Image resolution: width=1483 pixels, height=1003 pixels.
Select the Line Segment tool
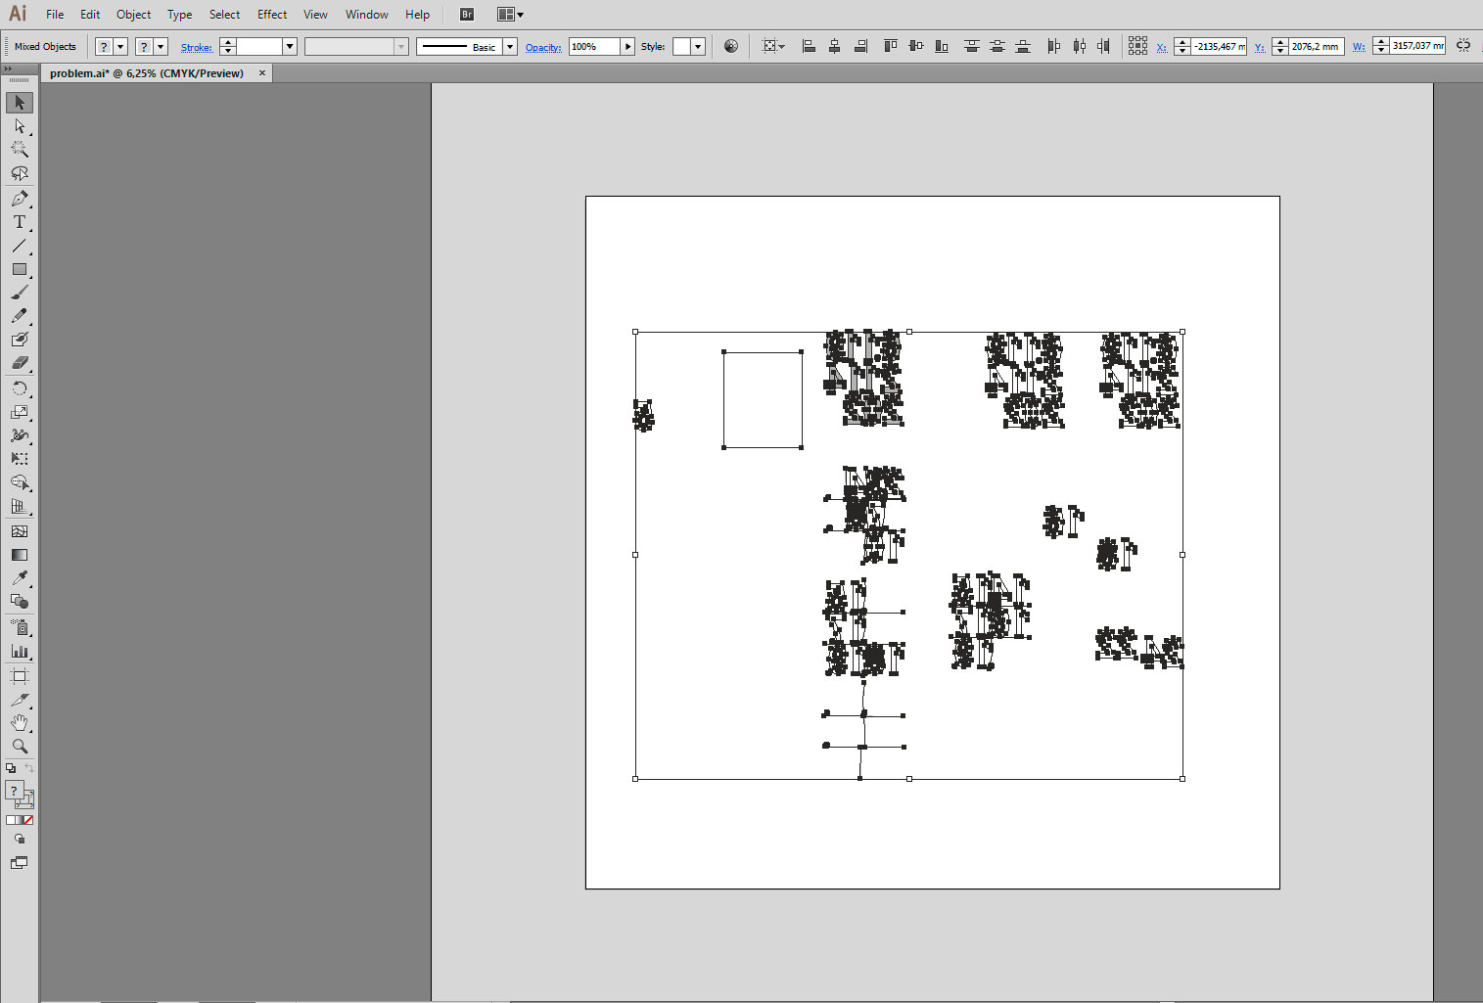[x=20, y=246]
